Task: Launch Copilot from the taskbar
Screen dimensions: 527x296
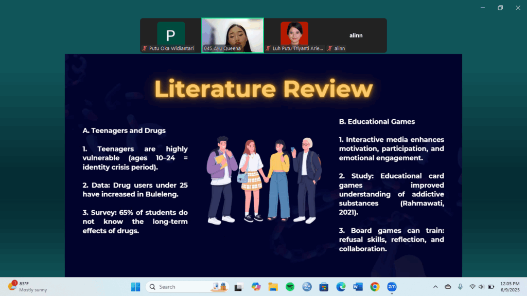Action: pos(256,287)
